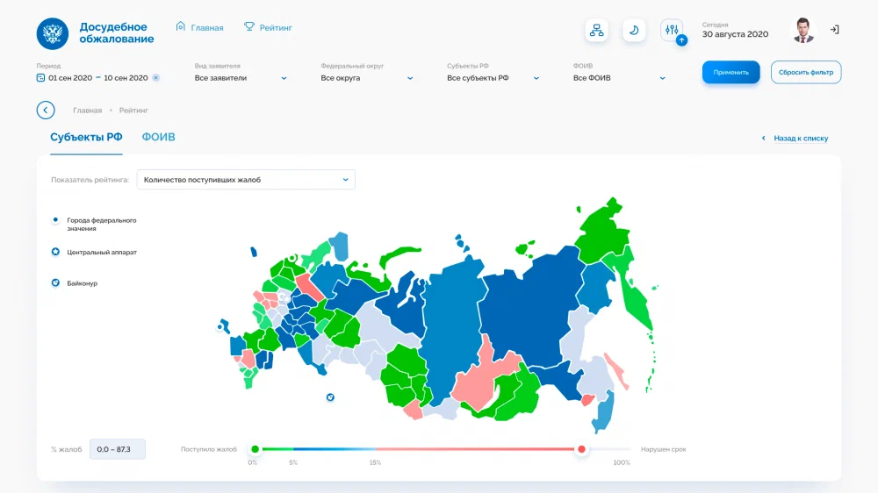Click the user profile avatar
The height and width of the screenshot is (493, 878).
803,30
